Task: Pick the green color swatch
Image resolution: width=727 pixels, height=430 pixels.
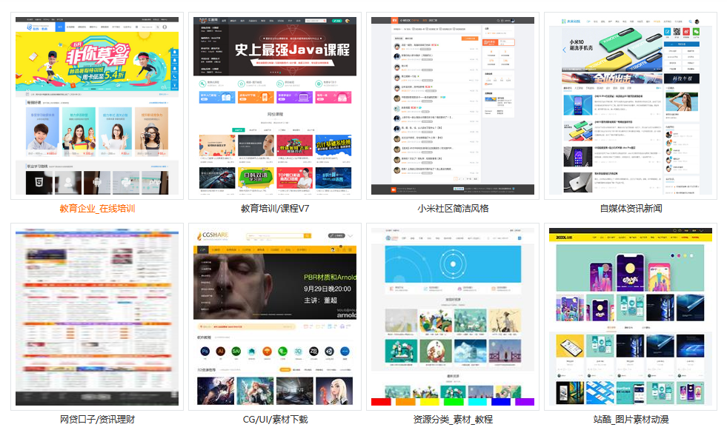Action: point(453,402)
